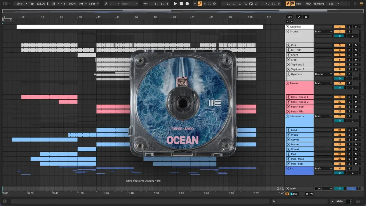The width and height of the screenshot is (366, 206).
Task: Open the Drums group output Main dropdown
Action: pos(323,31)
